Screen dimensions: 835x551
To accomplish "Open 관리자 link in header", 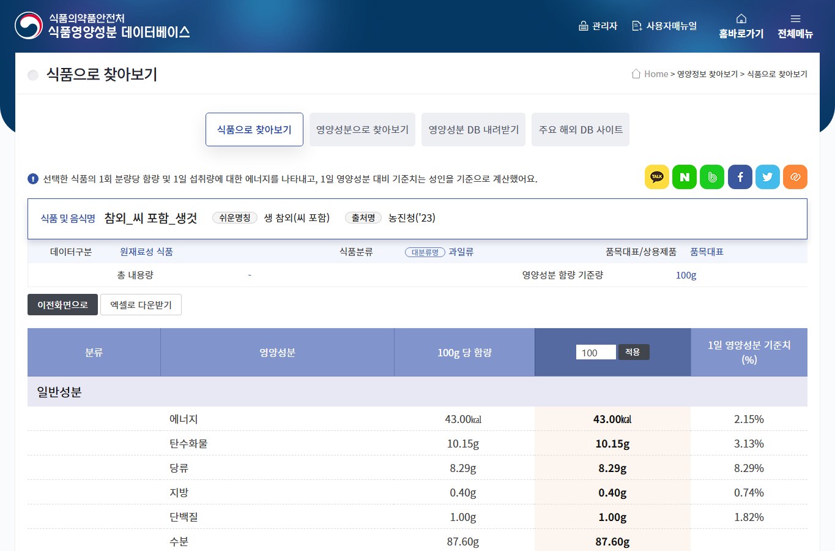I will pyautogui.click(x=604, y=26).
